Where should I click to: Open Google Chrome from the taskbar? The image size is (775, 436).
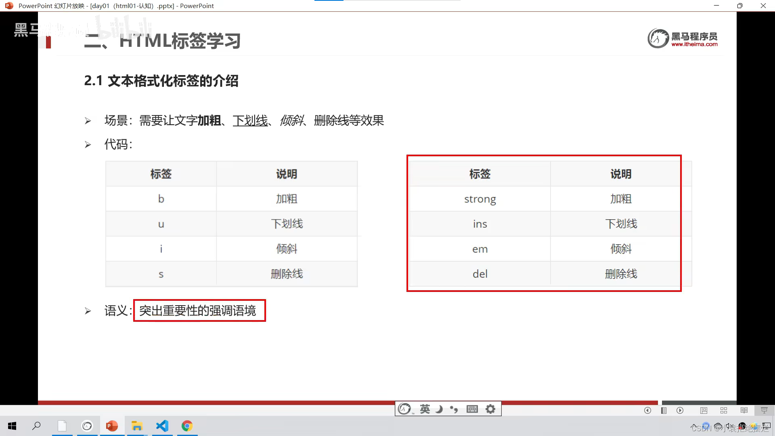(187, 426)
